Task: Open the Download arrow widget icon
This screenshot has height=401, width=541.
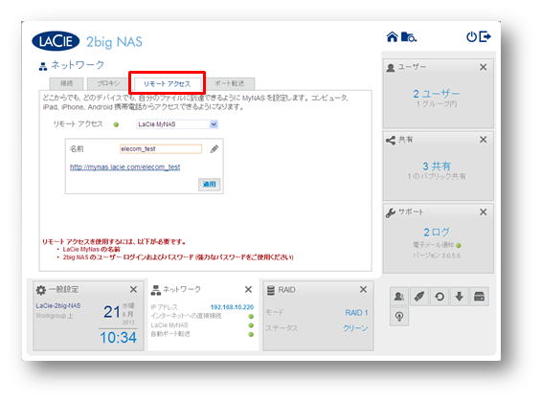Action: pos(460,296)
